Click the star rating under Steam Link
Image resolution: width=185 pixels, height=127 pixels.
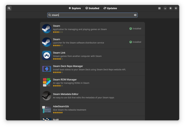point(58,59)
